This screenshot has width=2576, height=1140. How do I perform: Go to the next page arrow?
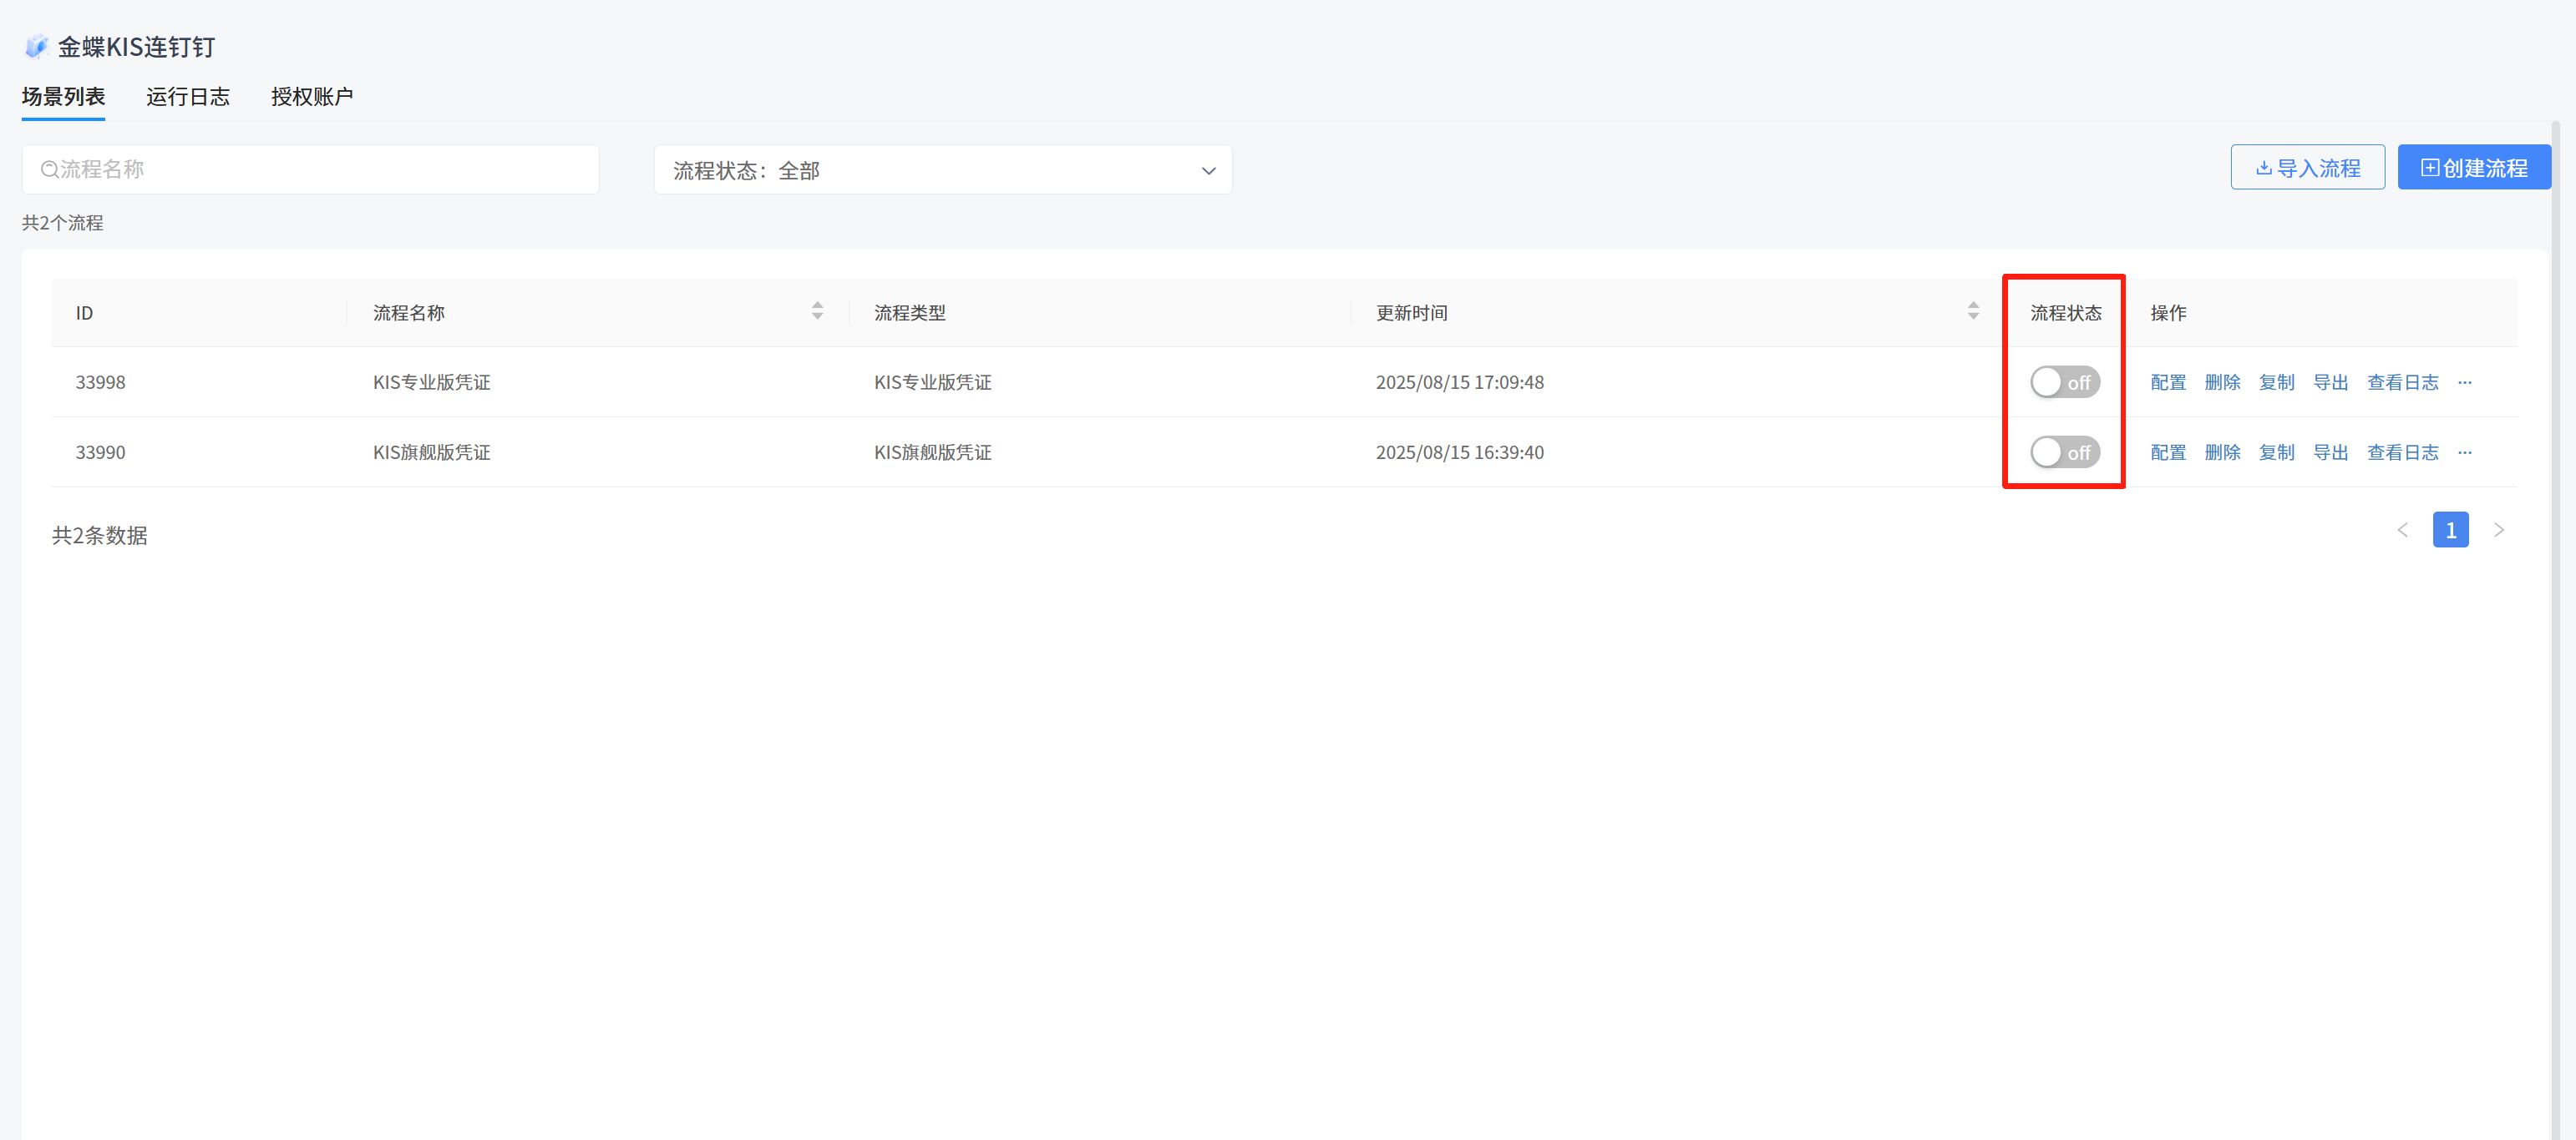point(2498,531)
